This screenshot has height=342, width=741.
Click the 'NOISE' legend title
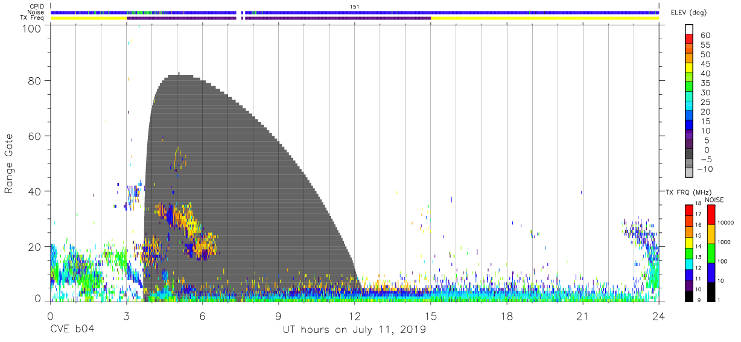(714, 199)
